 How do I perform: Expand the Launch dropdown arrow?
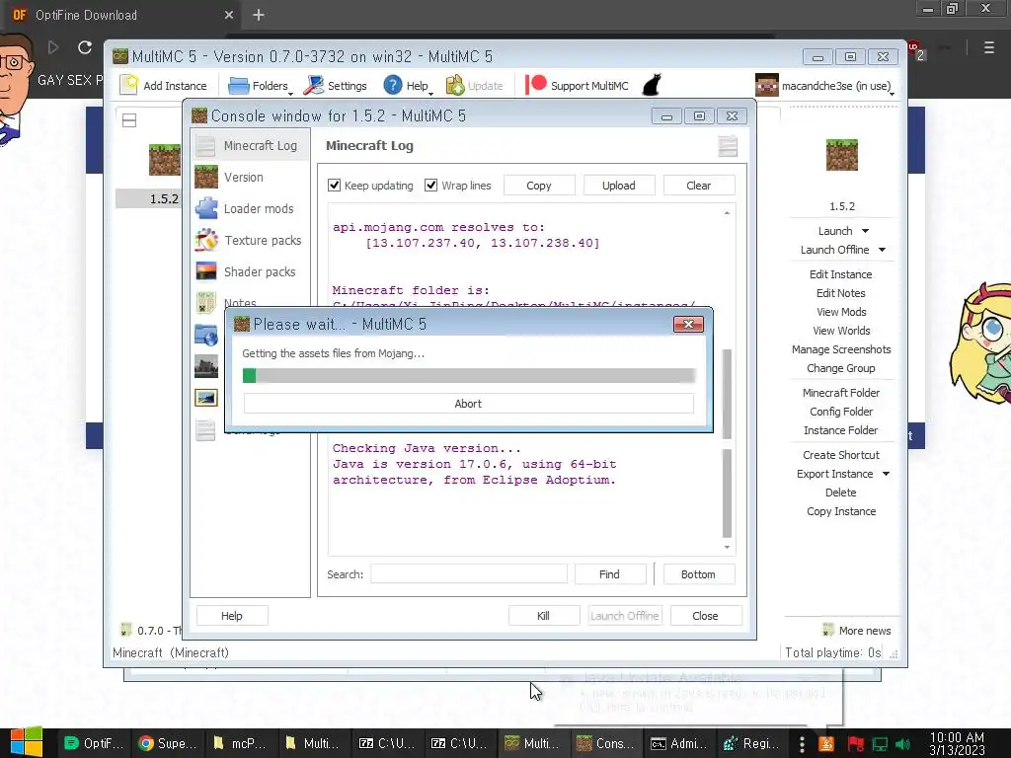coord(865,231)
